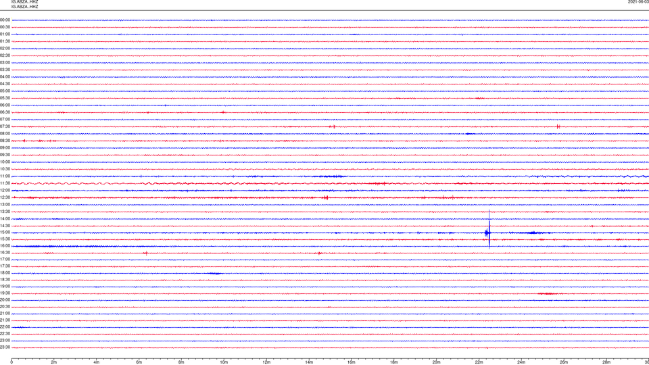Image resolution: width=649 pixels, height=365 pixels.
Task: Select the 09:00 time label
Action: point(5,148)
